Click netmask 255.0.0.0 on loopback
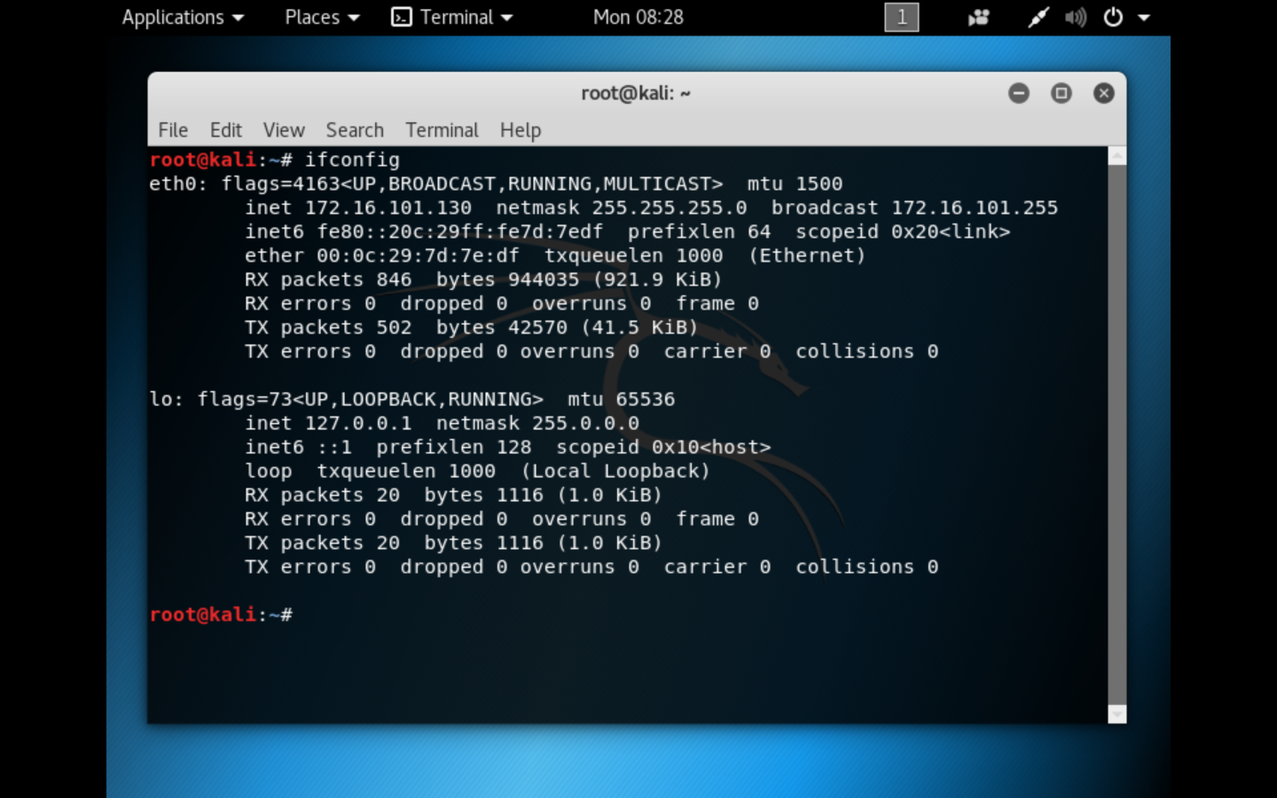 point(585,423)
